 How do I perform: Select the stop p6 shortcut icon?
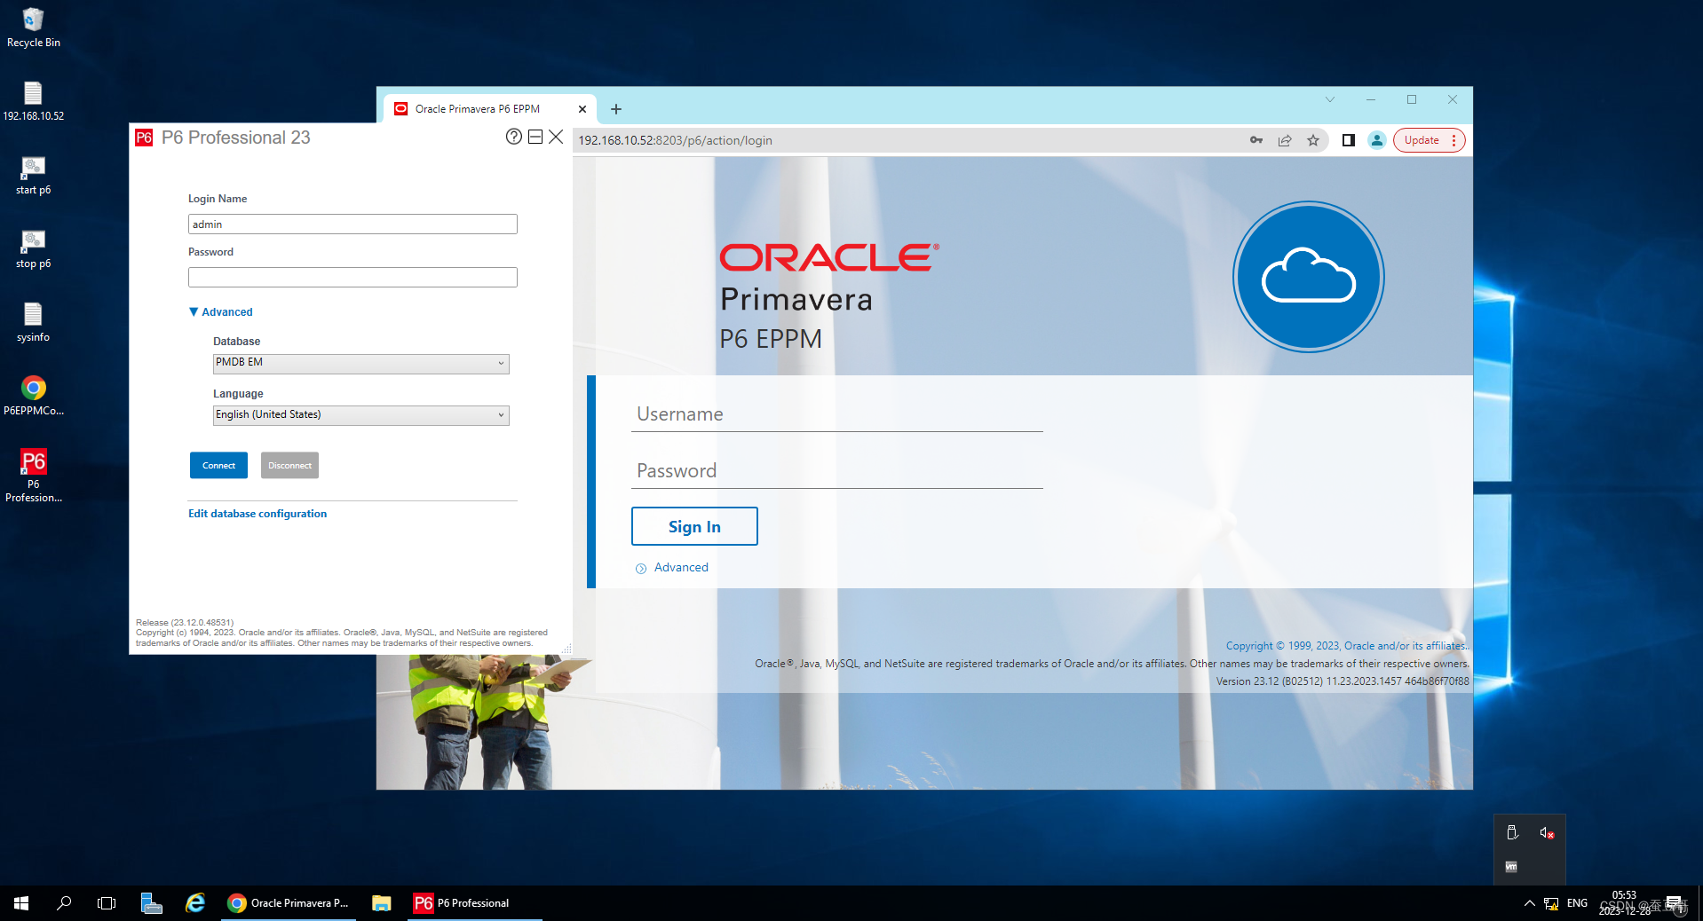pyautogui.click(x=33, y=248)
